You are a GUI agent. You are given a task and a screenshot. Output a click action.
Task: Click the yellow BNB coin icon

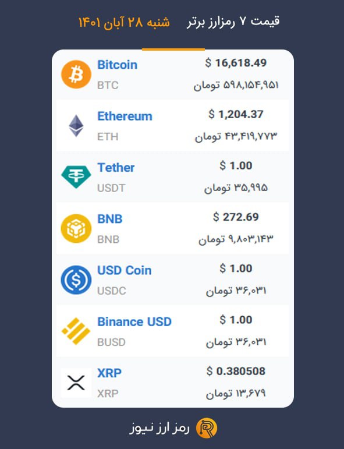[76, 228]
